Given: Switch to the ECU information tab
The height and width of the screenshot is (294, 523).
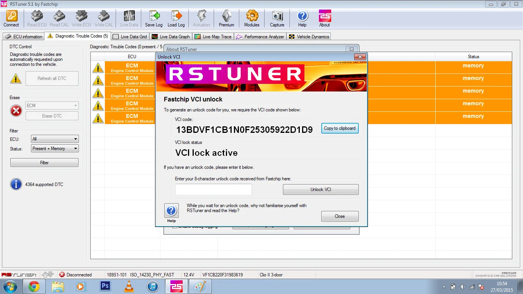Looking at the screenshot, I should point(24,37).
